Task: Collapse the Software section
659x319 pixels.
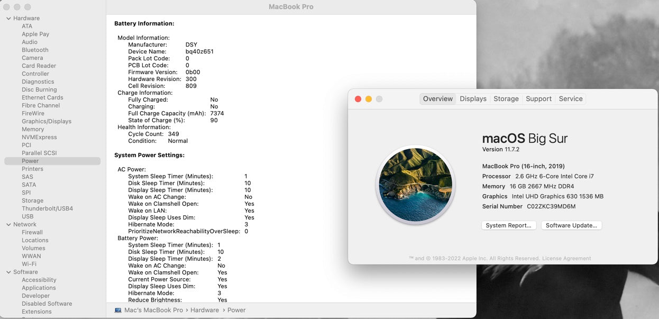Action: pyautogui.click(x=8, y=272)
